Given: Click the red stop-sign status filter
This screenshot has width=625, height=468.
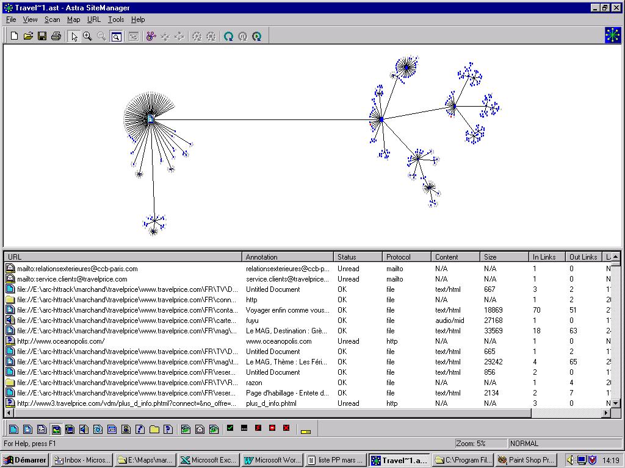Looking at the screenshot, I should 272,428.
